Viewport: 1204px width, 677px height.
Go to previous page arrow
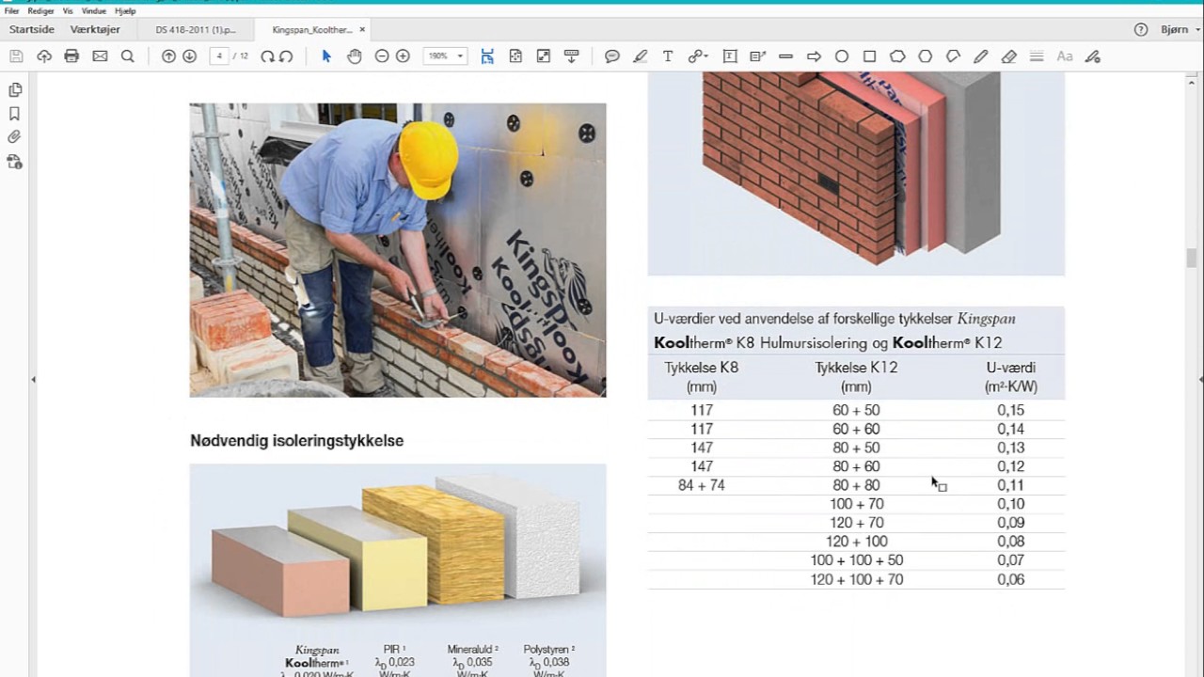coord(168,56)
